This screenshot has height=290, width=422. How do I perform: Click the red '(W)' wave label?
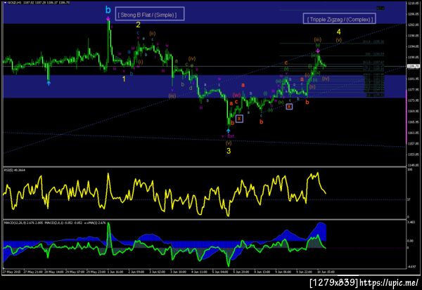[x=237, y=95]
